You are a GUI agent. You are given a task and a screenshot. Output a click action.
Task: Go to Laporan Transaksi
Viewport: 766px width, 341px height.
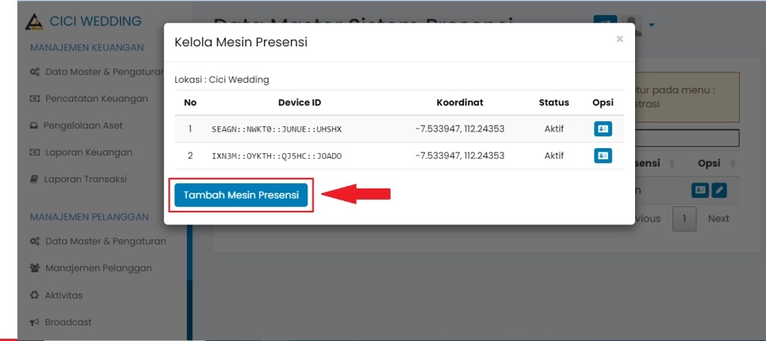[x=85, y=179]
